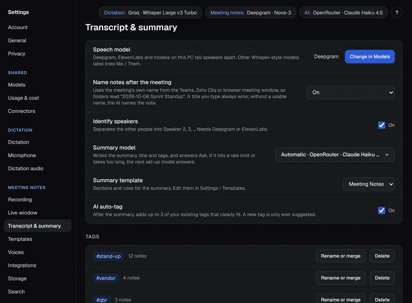Click the 4 notes count
This screenshot has width=412, height=303.
tap(131, 278)
